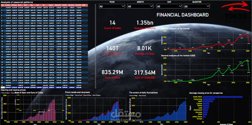Click the Total column header

pos(85,5)
